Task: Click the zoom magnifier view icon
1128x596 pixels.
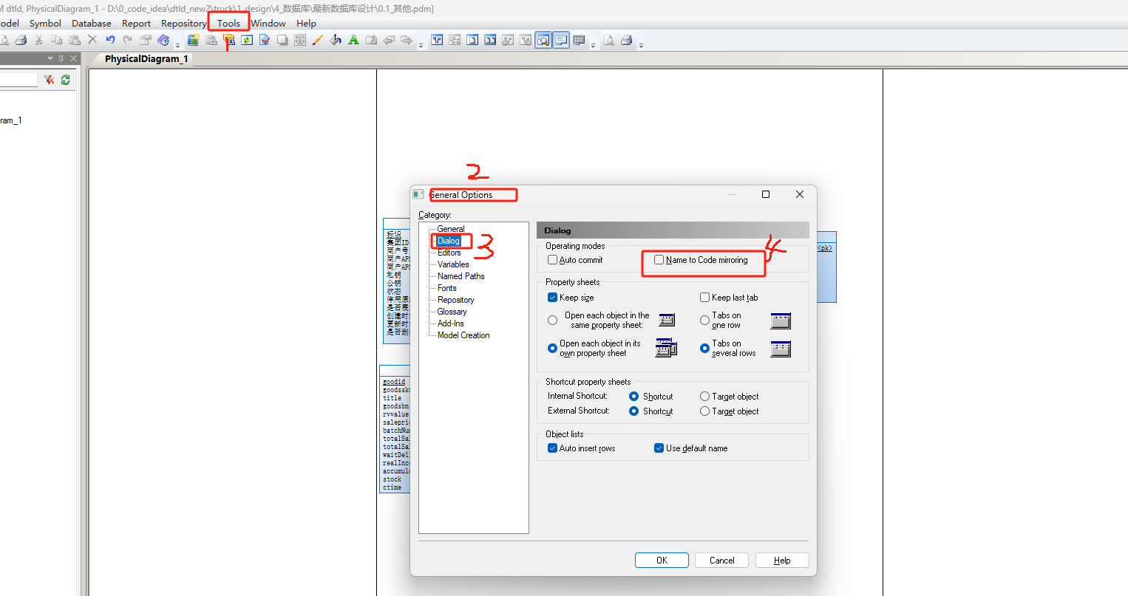Action: [543, 40]
